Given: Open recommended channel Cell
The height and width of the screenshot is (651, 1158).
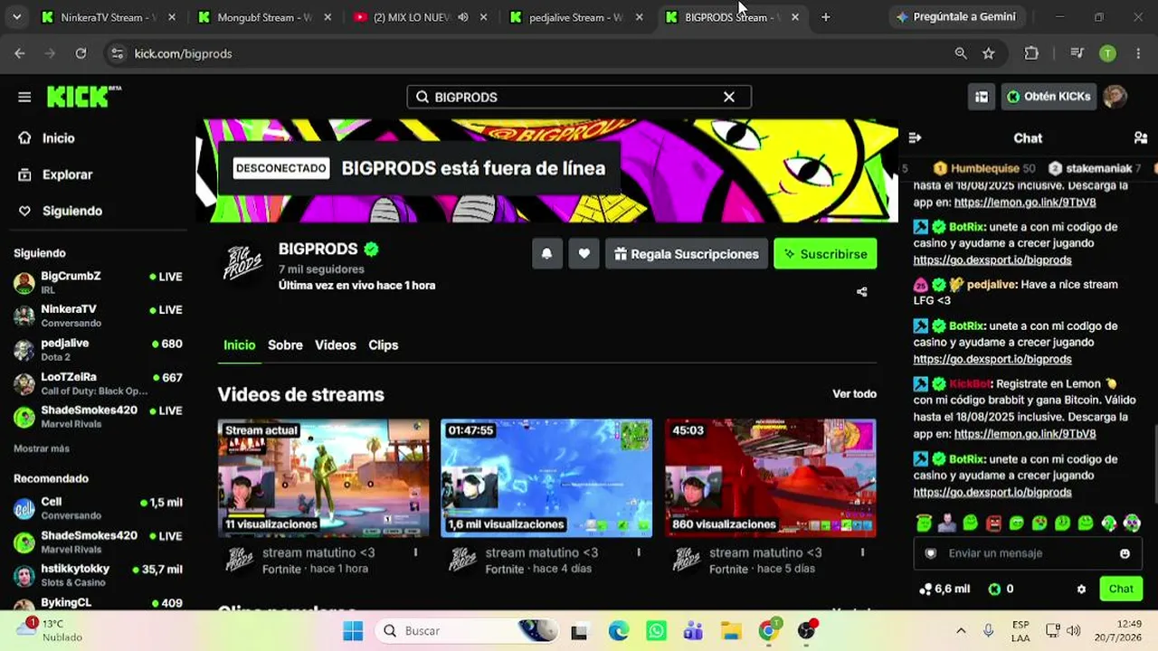Looking at the screenshot, I should 98,508.
